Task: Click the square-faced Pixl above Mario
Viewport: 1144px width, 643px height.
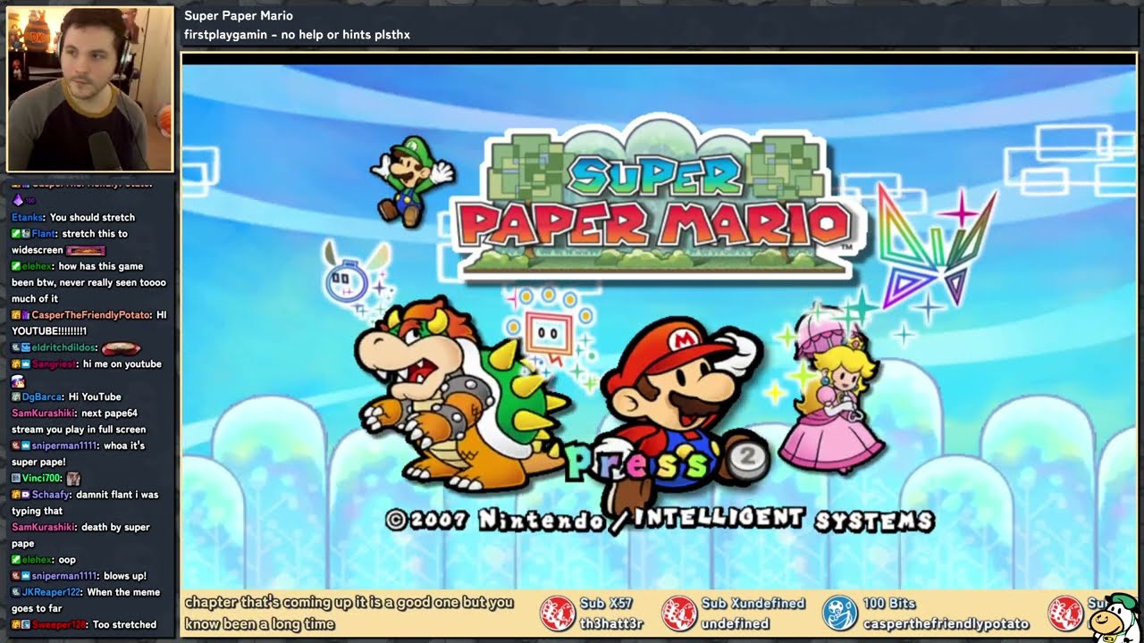Action: (548, 335)
